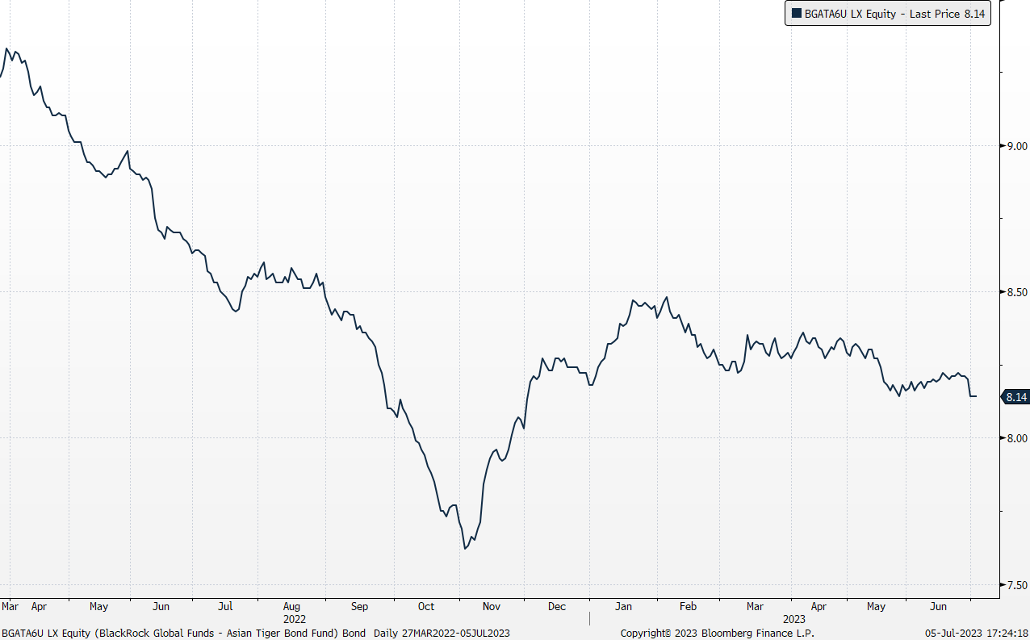Click the 2022 year label
1030x640 pixels.
point(295,619)
